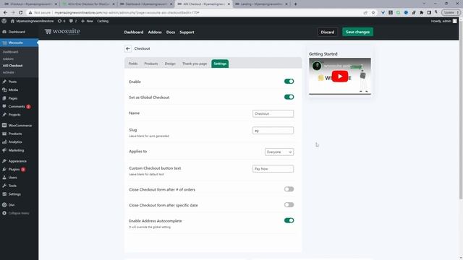463x260 pixels.
Task: Open WooCommerce in the sidebar
Action: coord(20,126)
